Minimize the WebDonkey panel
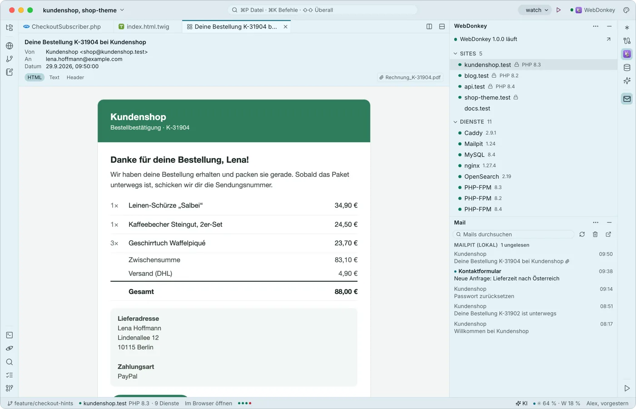 (x=609, y=26)
